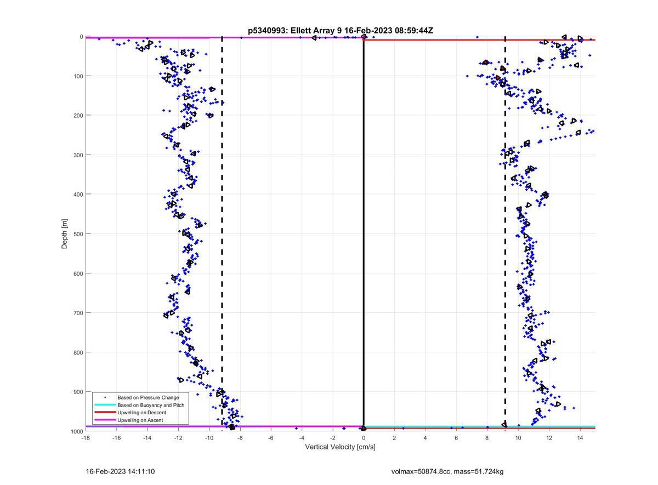The width and height of the screenshot is (658, 485).
Task: Click the 'volmax=50874.8cc, mass=51.724kg' footer text
Action: point(447,471)
